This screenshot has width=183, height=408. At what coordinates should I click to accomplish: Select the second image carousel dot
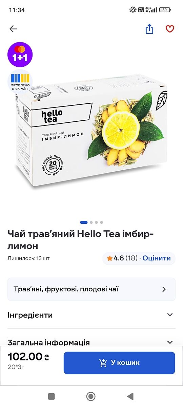91,222
